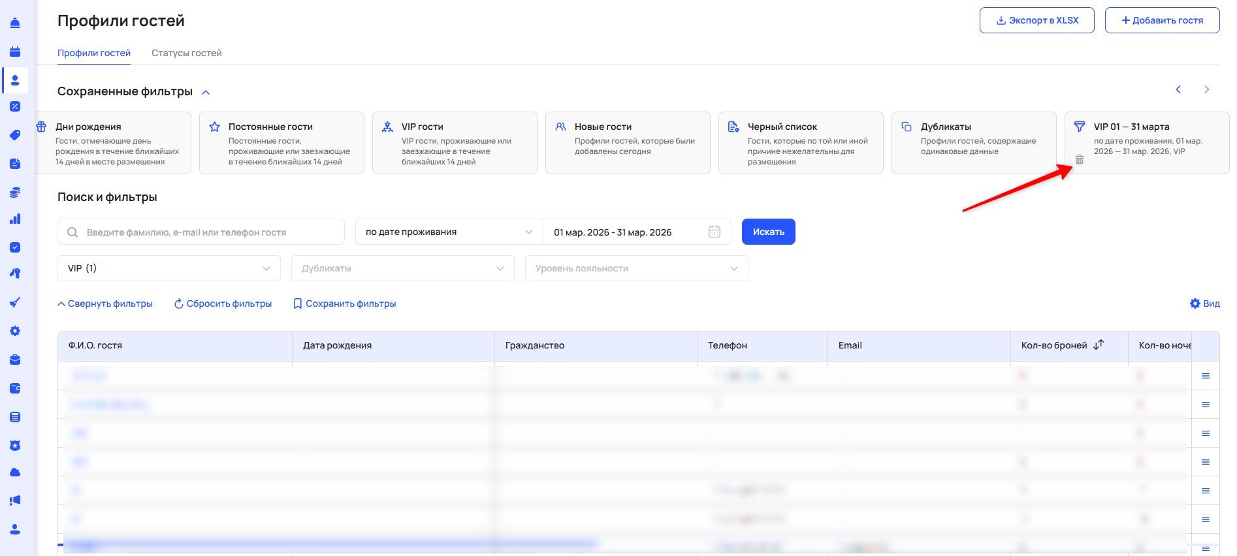Open row menu for the first guest
The height and width of the screenshot is (556, 1237).
click(x=1205, y=376)
